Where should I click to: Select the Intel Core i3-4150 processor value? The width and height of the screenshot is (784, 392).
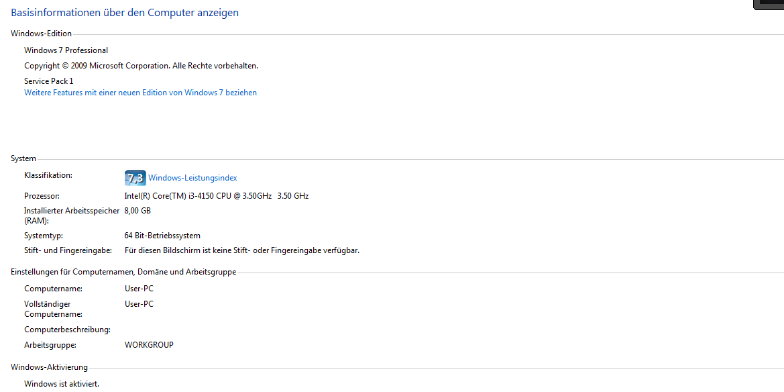[x=217, y=196]
